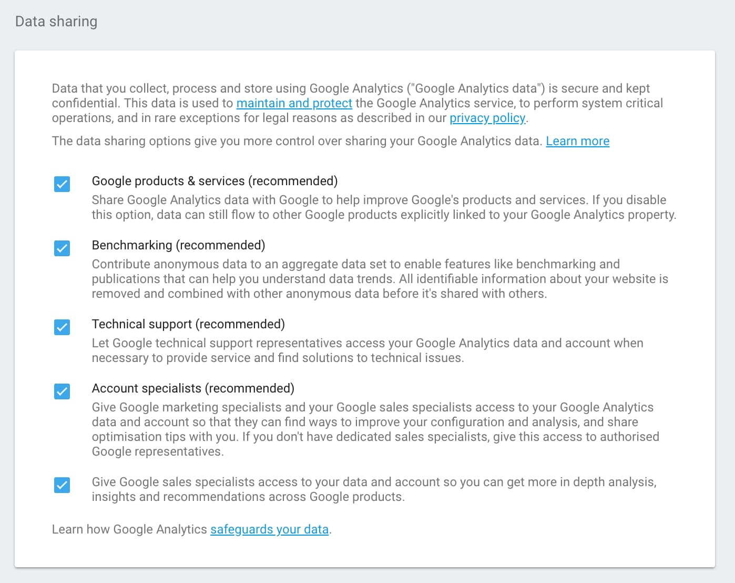Click the 'Give Google sales specialists access' text
735x583 pixels.
(x=374, y=489)
